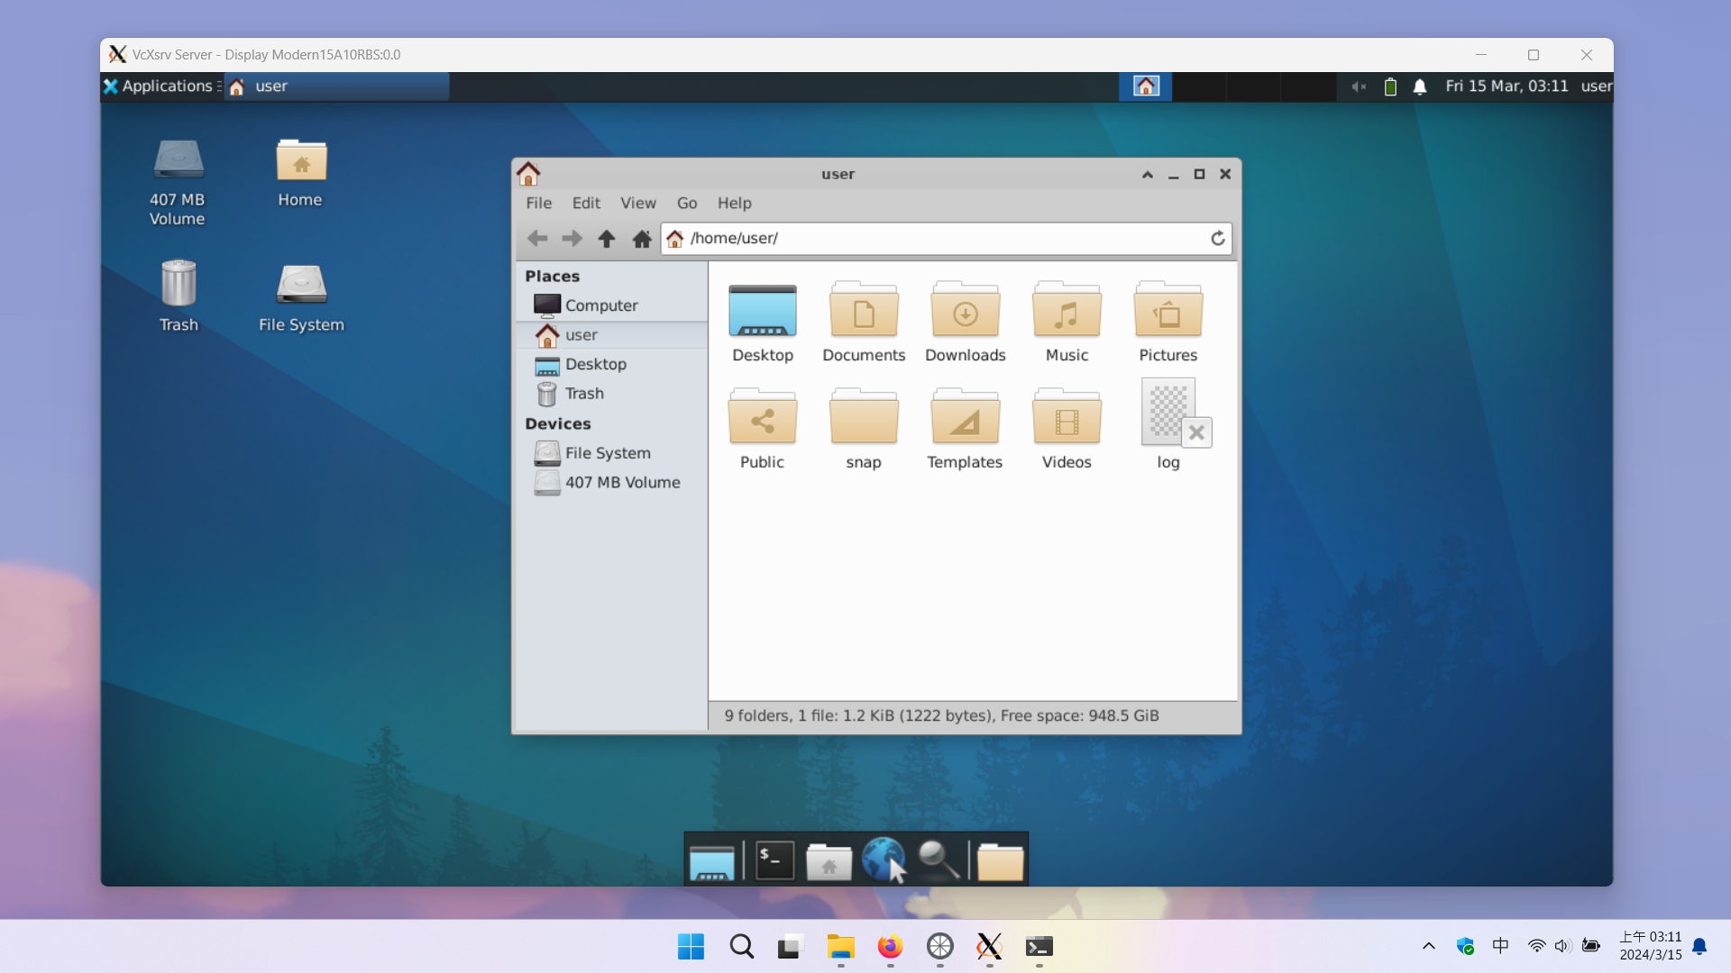Toggle muted volume icon in panel

(1359, 86)
